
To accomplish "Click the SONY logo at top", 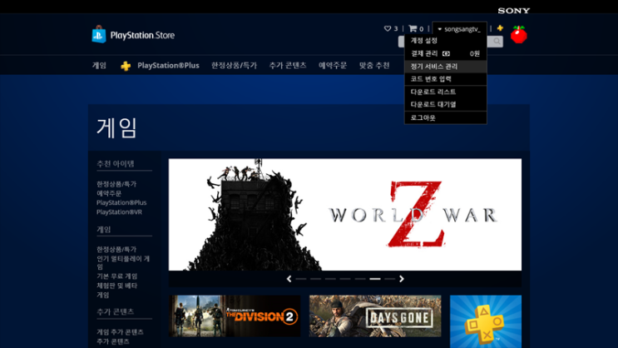I will 513,11.
